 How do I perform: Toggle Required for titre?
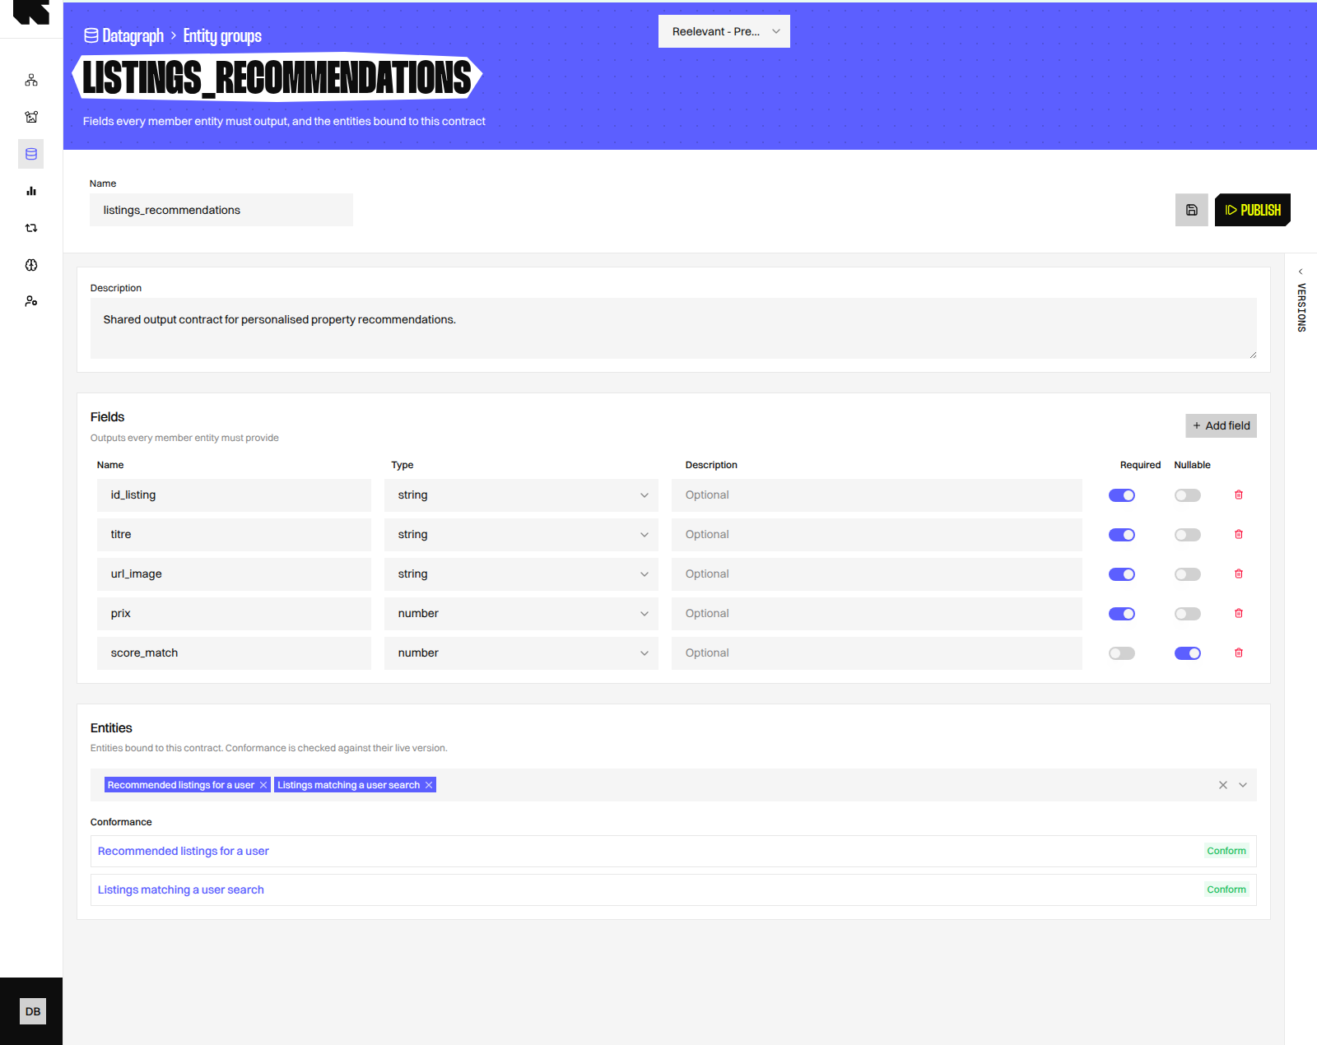[1122, 535]
